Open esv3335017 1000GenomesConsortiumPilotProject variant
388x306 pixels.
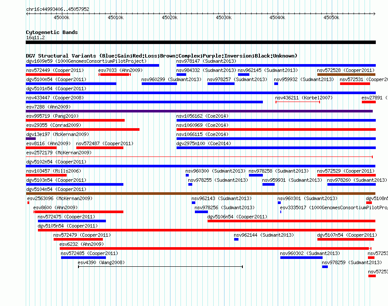[x=334, y=207]
